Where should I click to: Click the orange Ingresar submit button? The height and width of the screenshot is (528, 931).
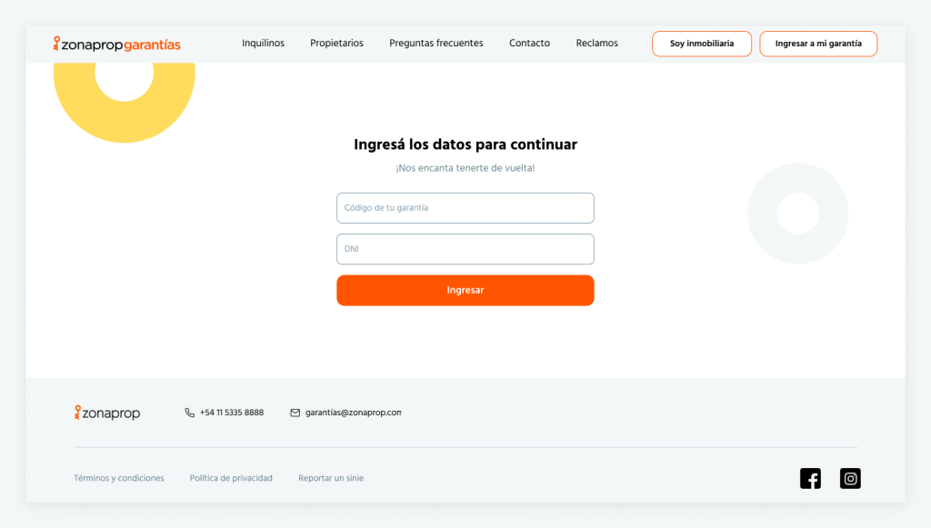[465, 290]
